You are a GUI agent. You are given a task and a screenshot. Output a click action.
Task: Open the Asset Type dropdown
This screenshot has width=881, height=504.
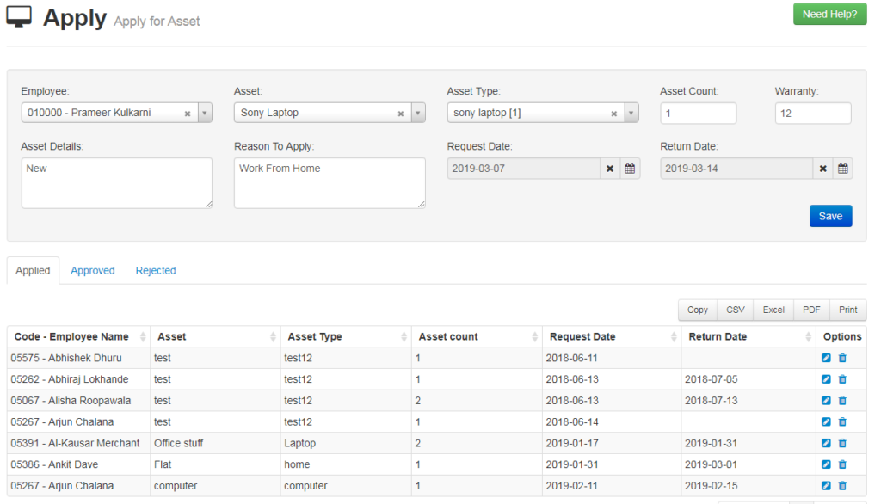[631, 113]
